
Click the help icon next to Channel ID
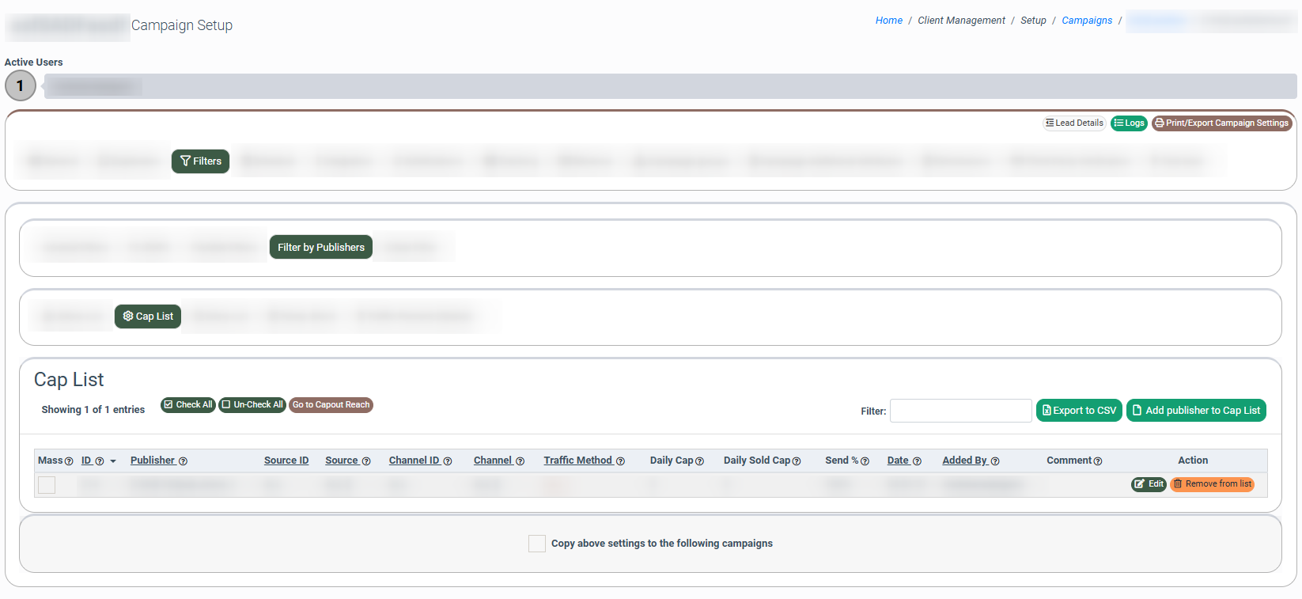(x=448, y=461)
